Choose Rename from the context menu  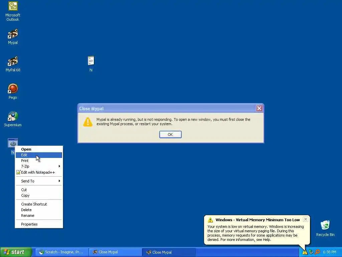(x=39, y=216)
